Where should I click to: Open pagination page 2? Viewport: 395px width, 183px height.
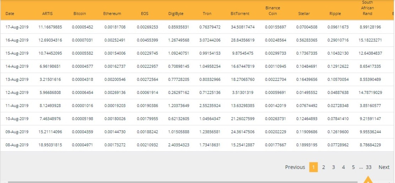[x=323, y=167]
